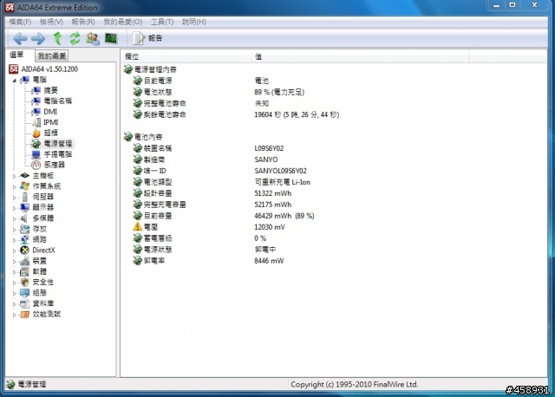
Task: Select the 蓄電層級 row icon
Action: [x=137, y=238]
